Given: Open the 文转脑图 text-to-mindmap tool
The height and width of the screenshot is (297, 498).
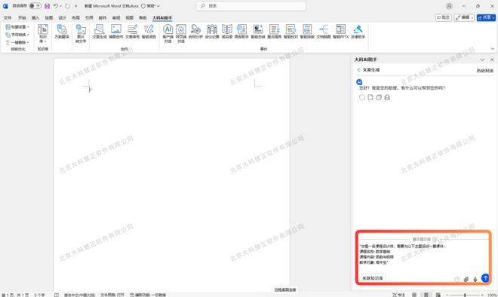Looking at the screenshot, I should pyautogui.click(x=324, y=32).
